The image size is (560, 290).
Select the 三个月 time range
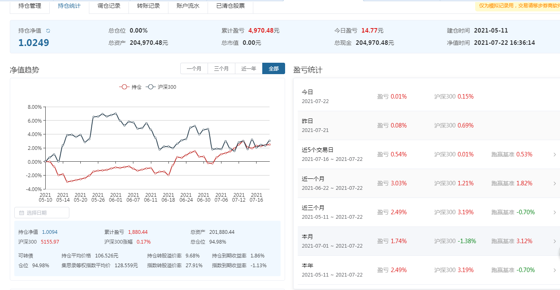pyautogui.click(x=221, y=69)
